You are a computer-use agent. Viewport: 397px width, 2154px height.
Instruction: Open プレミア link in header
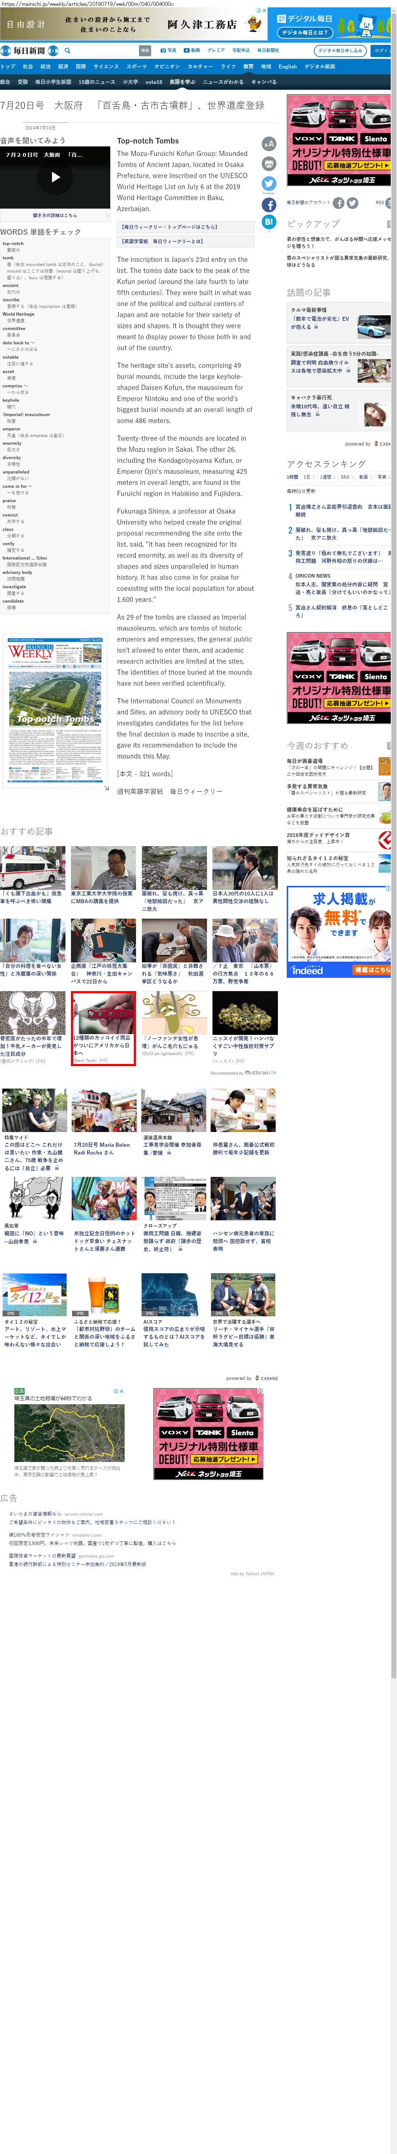coord(216,50)
